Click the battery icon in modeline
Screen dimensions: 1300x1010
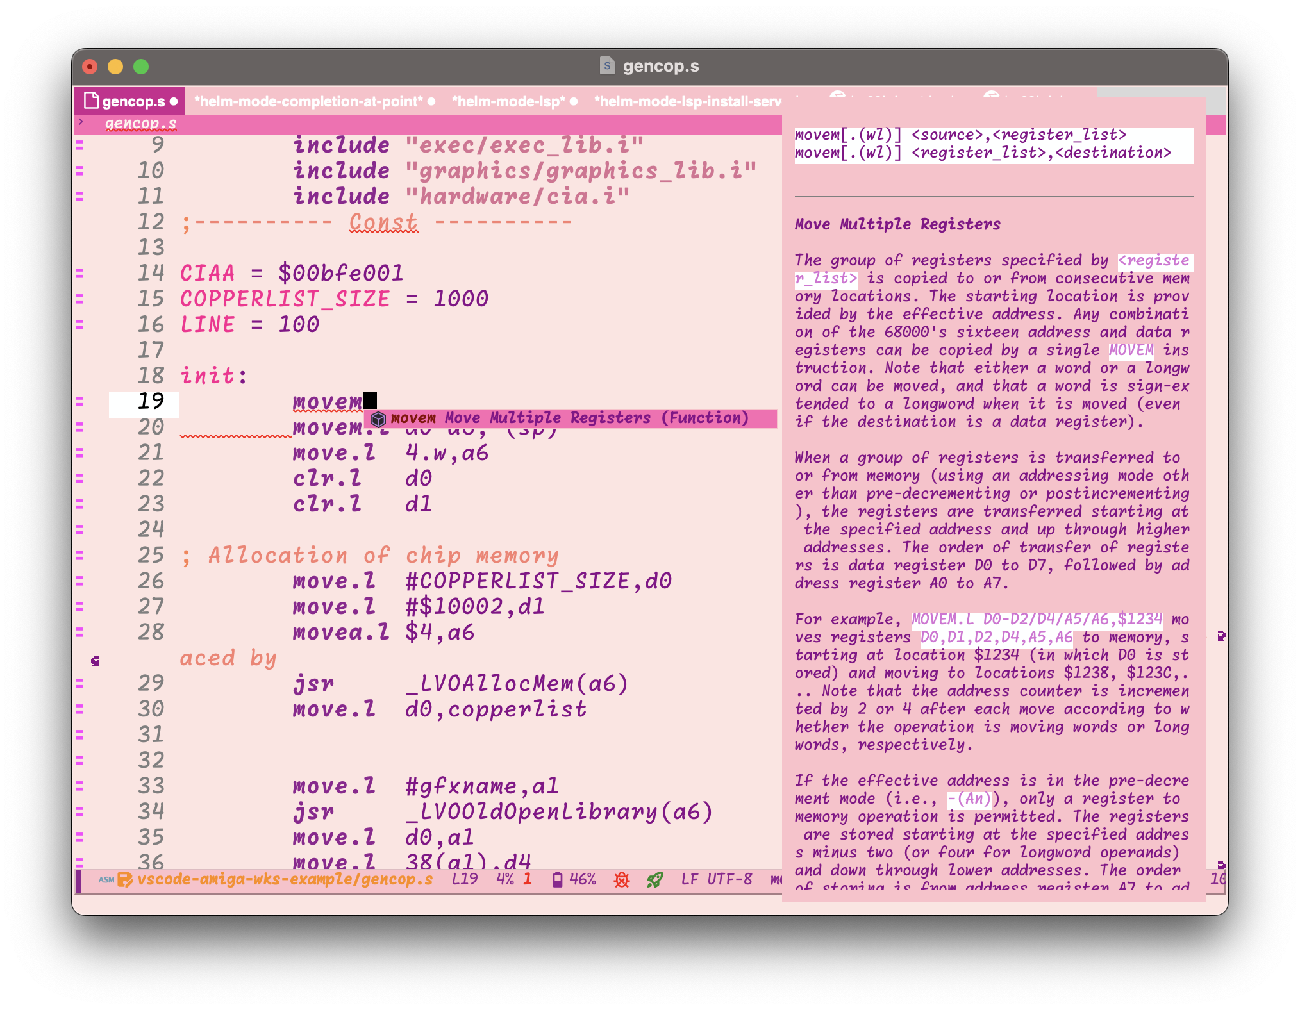coord(557,880)
